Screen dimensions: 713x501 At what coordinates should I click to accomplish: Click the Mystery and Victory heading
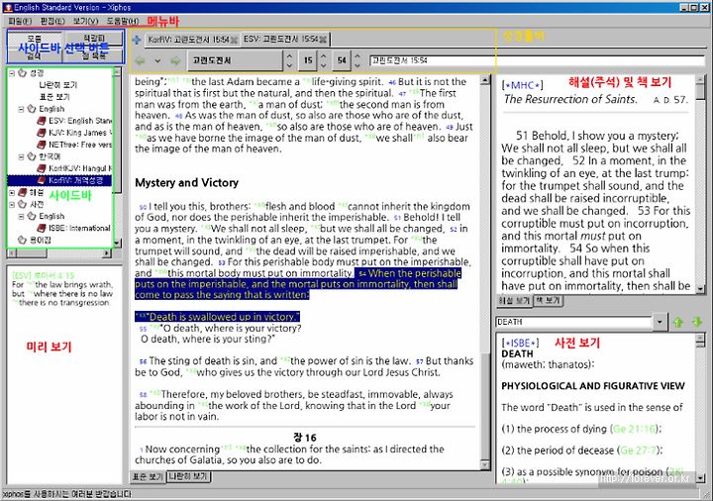[x=186, y=183]
